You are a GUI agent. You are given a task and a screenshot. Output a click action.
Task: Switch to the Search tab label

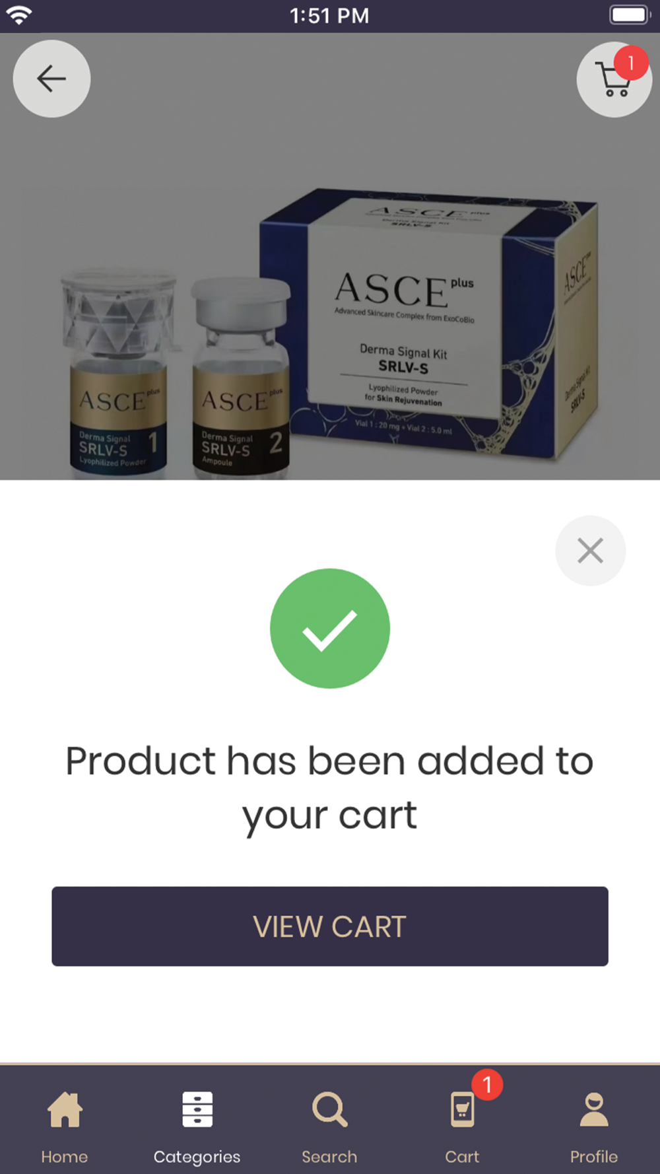tap(329, 1157)
